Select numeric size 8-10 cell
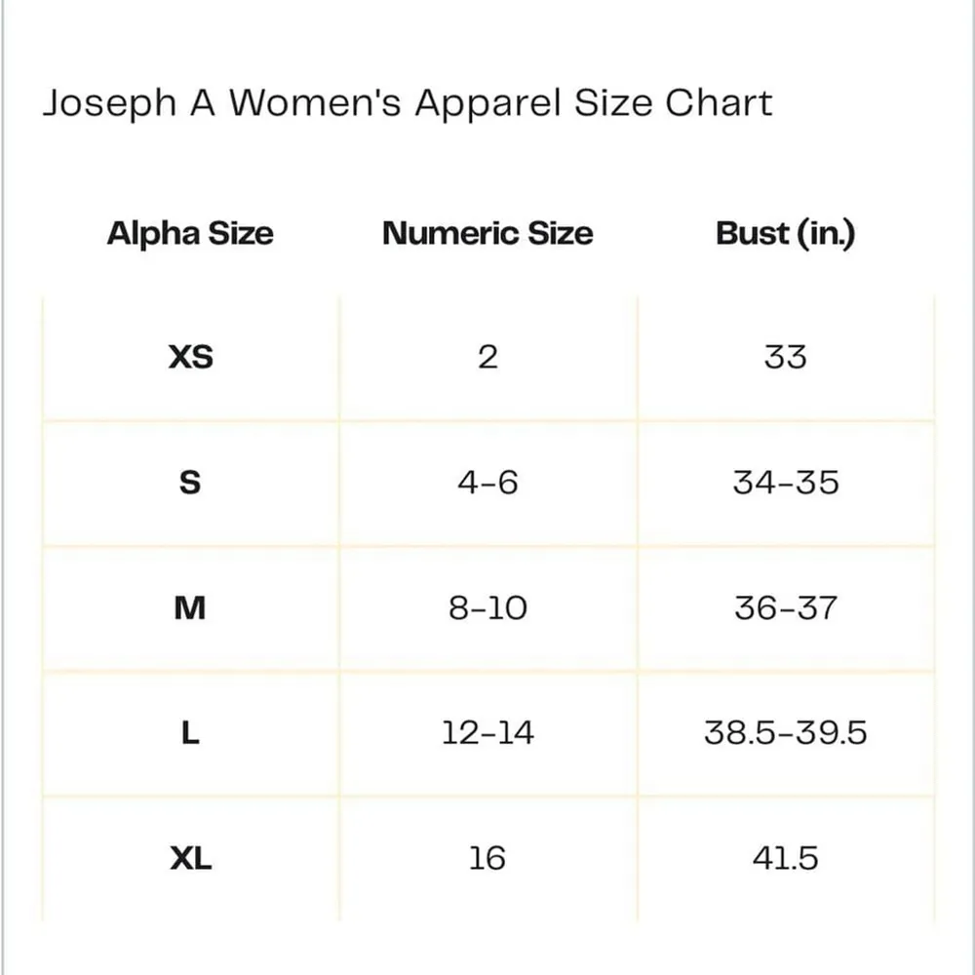Screen dimensions: 975x975 pos(487,607)
